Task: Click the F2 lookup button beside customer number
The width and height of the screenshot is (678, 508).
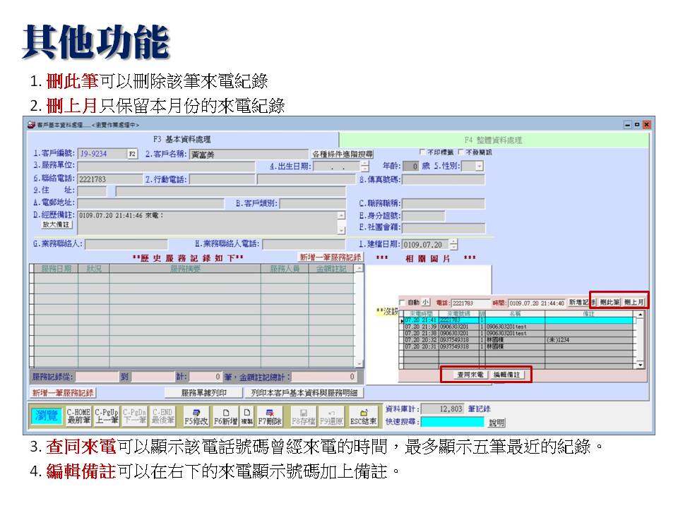Action: 132,154
